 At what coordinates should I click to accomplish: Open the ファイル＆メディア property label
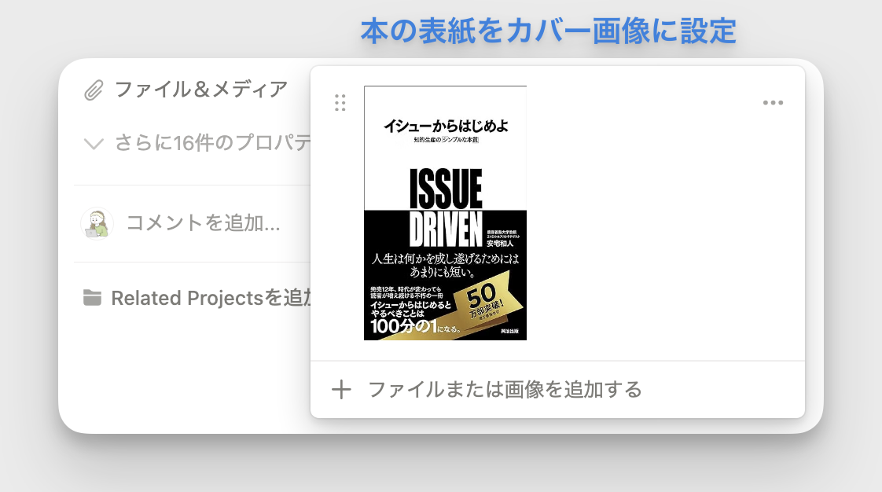pyautogui.click(x=200, y=90)
